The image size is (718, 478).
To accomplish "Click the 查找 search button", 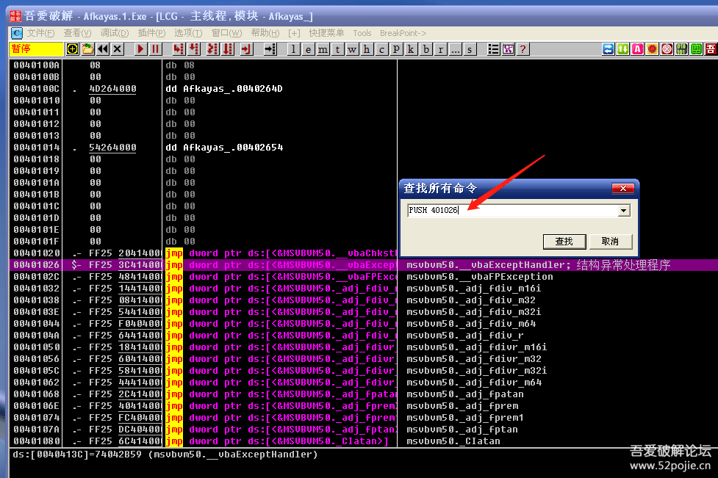I will tap(564, 241).
